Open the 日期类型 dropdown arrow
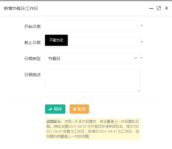 coord(136,58)
